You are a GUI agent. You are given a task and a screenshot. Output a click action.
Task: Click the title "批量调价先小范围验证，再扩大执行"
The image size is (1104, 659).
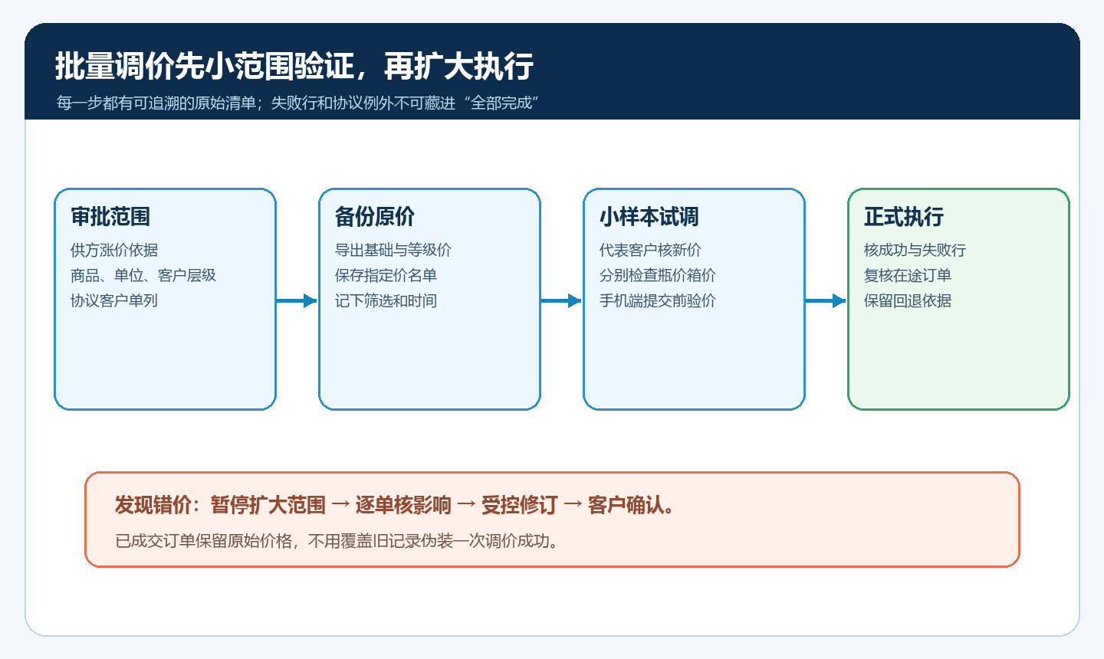tap(294, 67)
